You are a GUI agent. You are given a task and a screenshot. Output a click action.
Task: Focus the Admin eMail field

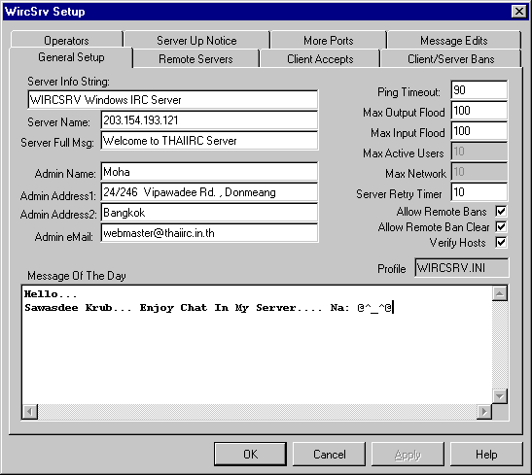[209, 233]
